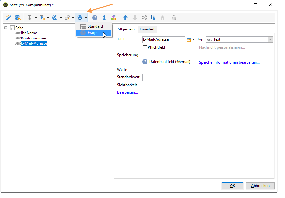Click the magic wand wizard icon
This screenshot has height=198, width=285.
click(x=9, y=18)
